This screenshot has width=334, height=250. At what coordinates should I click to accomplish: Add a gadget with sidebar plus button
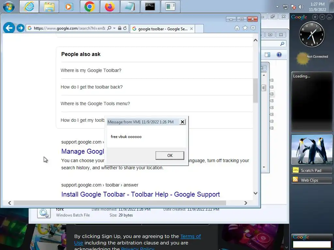(x=315, y=17)
